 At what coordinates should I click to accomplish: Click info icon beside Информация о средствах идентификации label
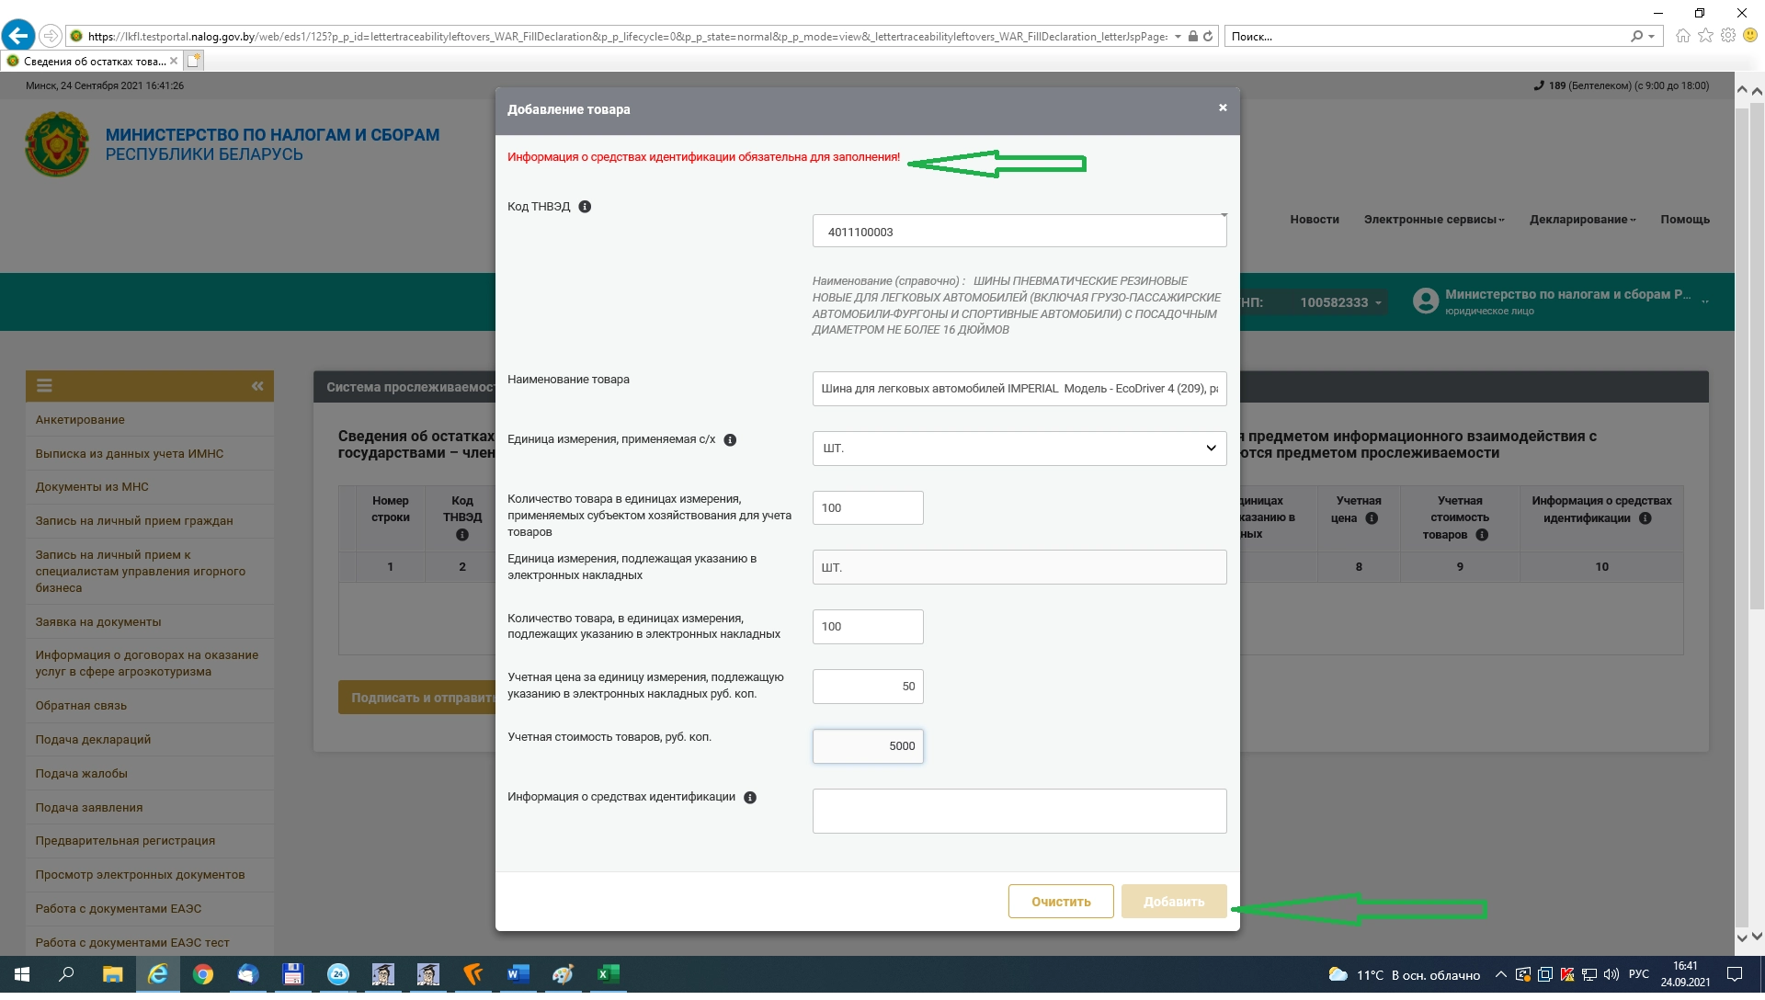tap(750, 798)
